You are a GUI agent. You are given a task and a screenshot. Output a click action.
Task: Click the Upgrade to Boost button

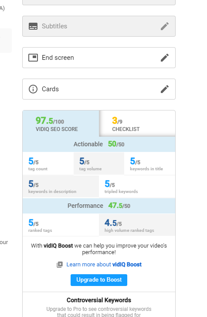point(99,280)
